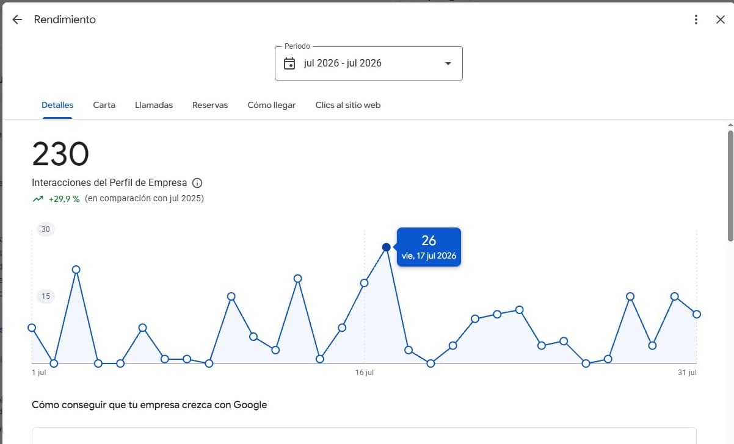Open the Llamadas tab

[x=154, y=105]
